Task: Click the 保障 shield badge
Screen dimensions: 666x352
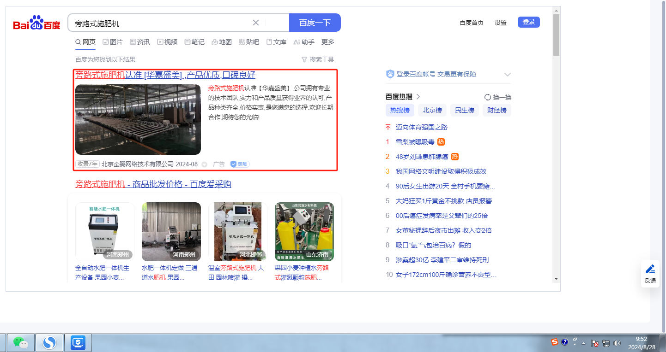Action: 240,164
